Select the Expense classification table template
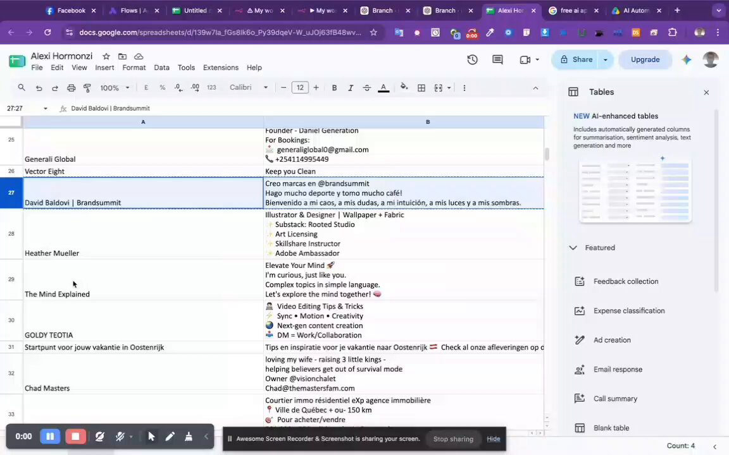Viewport: 729px width, 455px height. (628, 311)
